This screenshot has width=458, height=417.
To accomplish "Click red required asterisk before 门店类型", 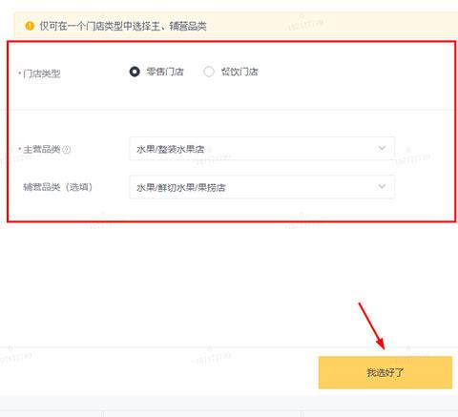I will [x=19, y=73].
